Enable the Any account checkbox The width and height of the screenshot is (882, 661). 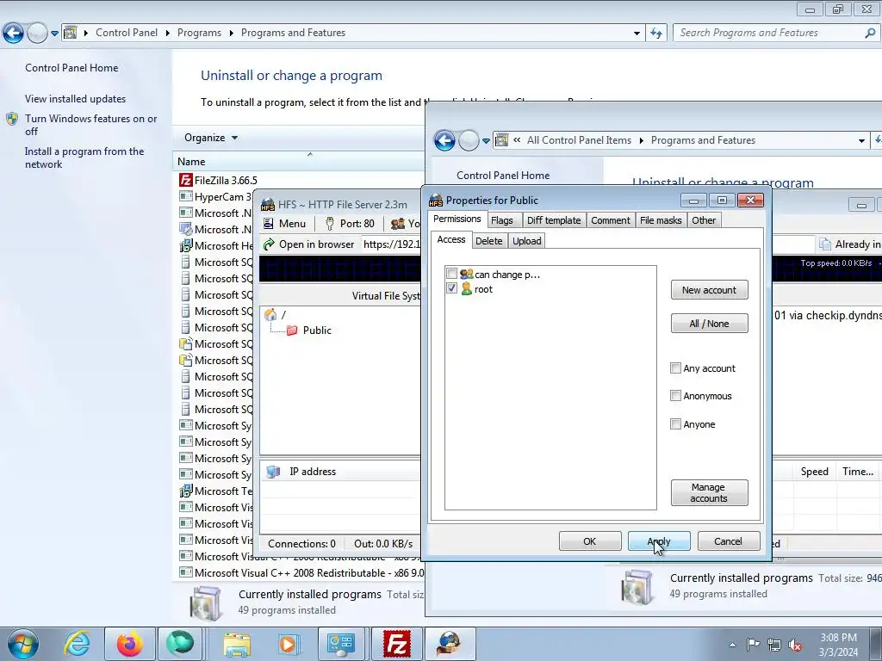675,368
